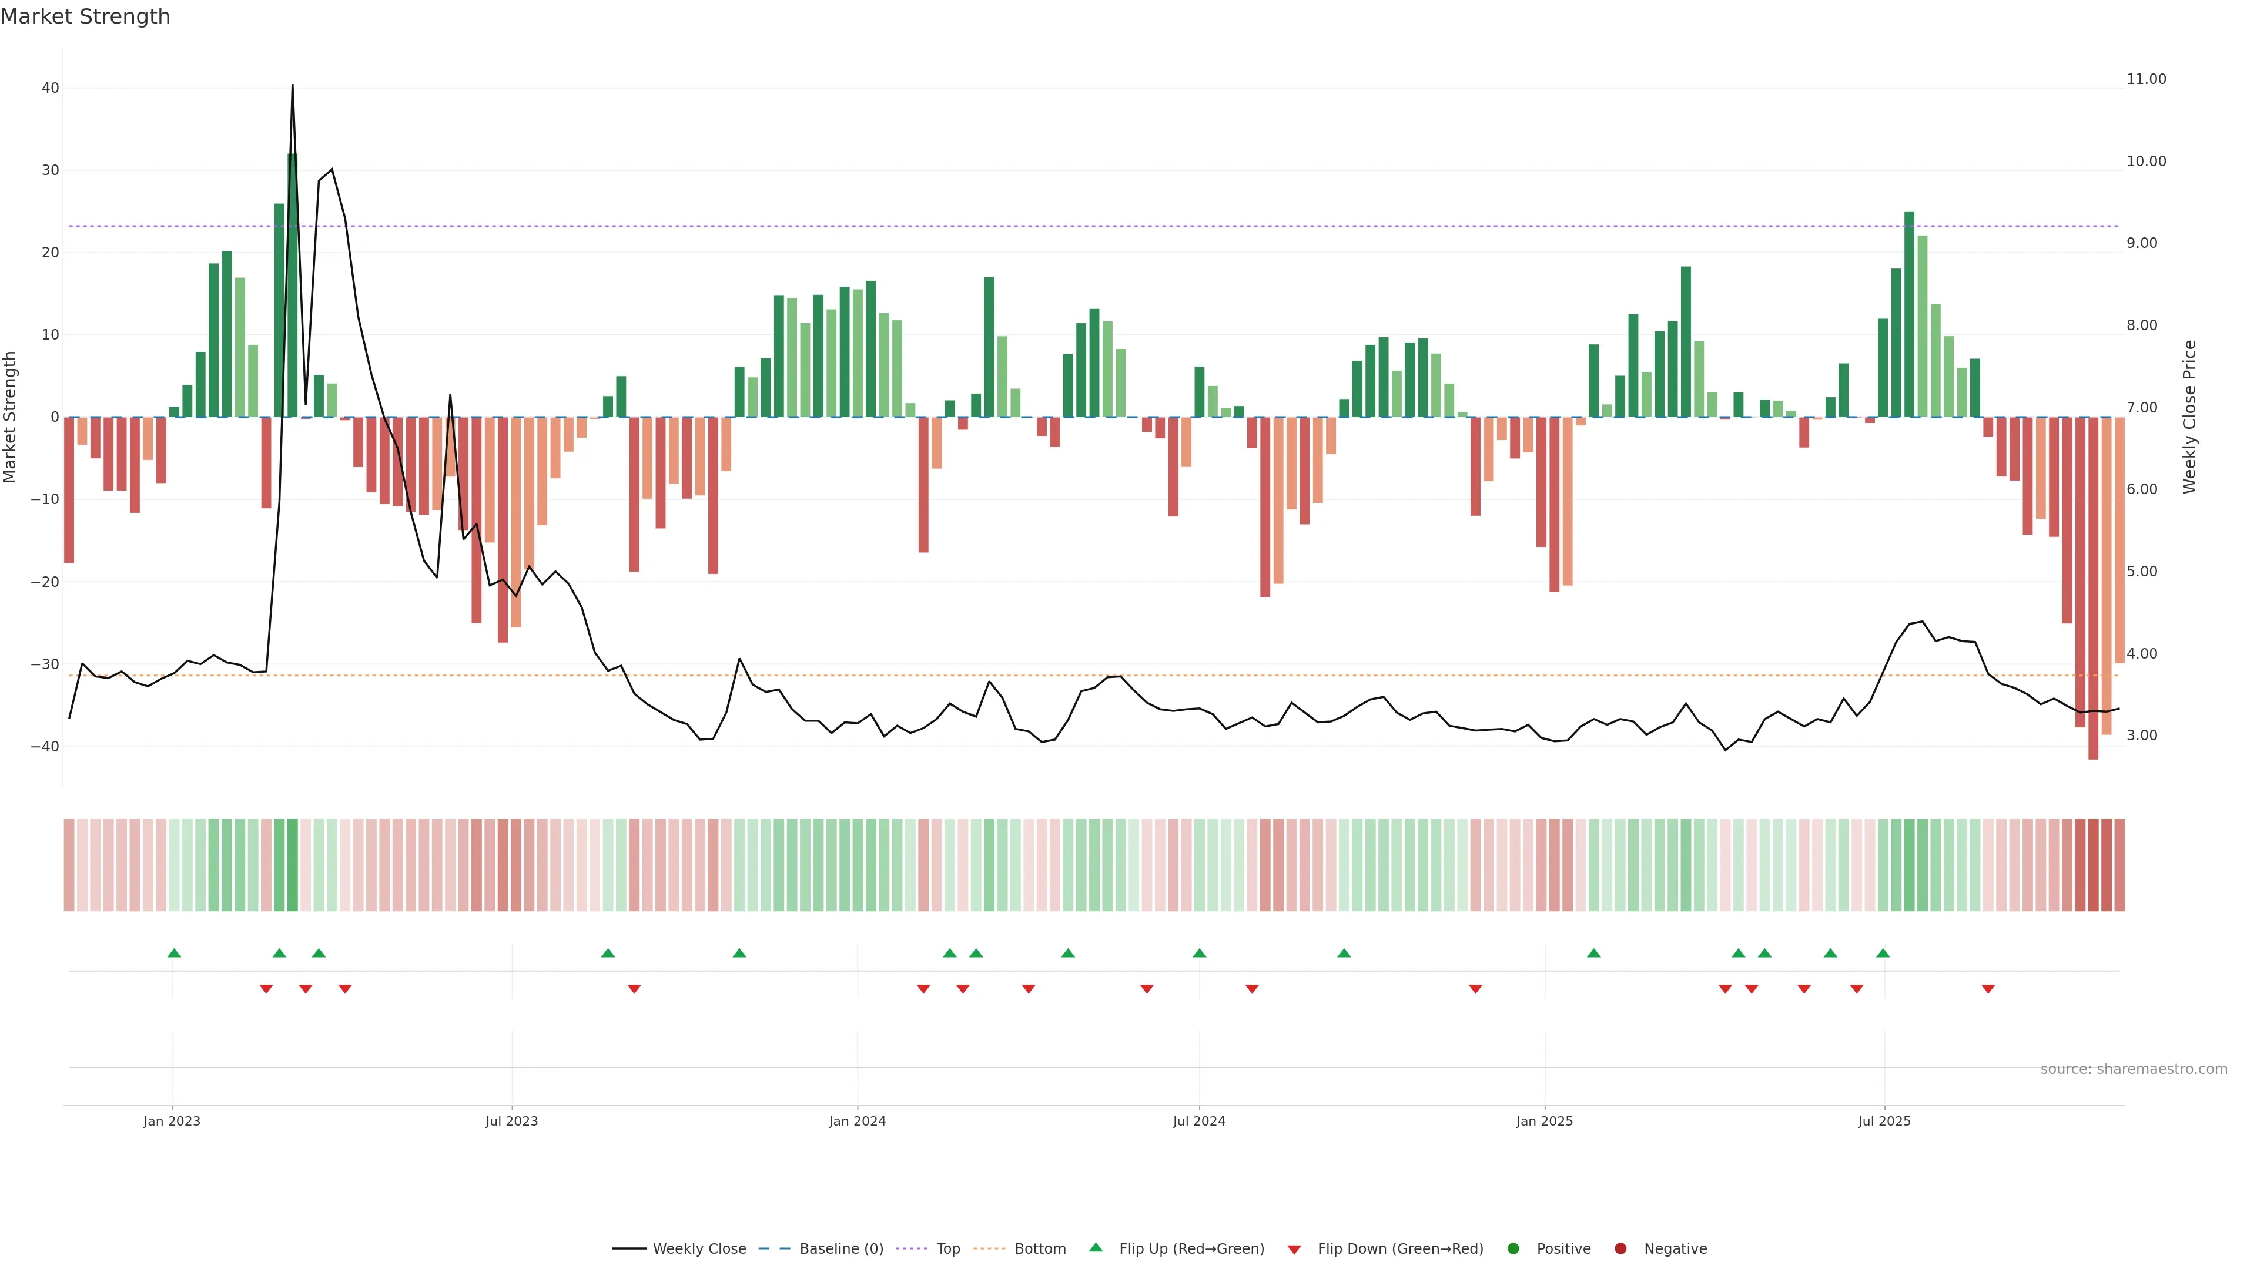Click the Jul 2024 x-axis label
Viewport: 2257px width, 1269px height.
point(1198,1121)
